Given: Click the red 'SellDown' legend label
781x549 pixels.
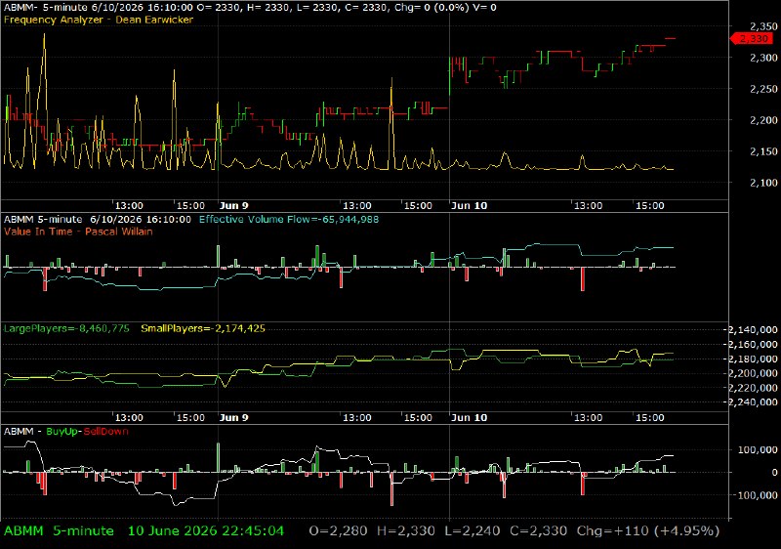Looking at the screenshot, I should (105, 432).
